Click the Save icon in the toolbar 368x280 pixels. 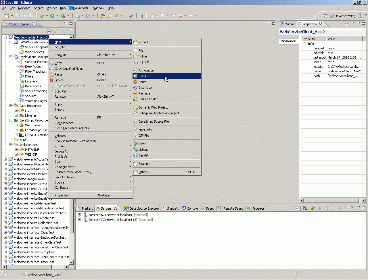[x=17, y=16]
